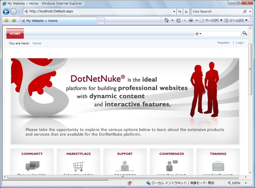
Task: Expand the feeds dropdown arrow
Action: [184, 20]
